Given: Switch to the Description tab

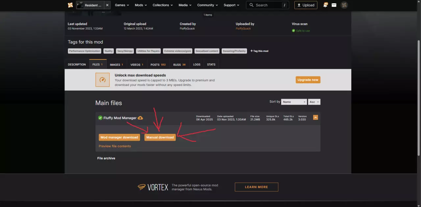Looking at the screenshot, I should coord(77,65).
